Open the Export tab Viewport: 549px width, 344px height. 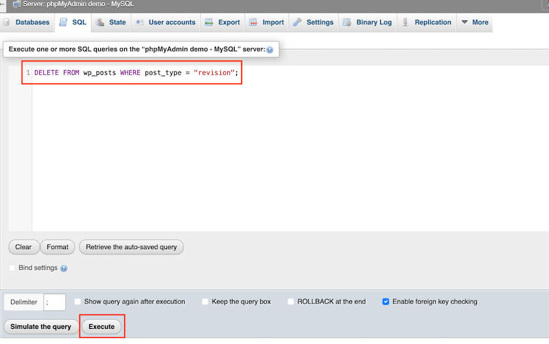pyautogui.click(x=222, y=23)
